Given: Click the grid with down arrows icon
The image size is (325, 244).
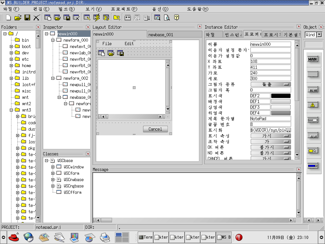Looking at the screenshot, I should pos(128,18).
